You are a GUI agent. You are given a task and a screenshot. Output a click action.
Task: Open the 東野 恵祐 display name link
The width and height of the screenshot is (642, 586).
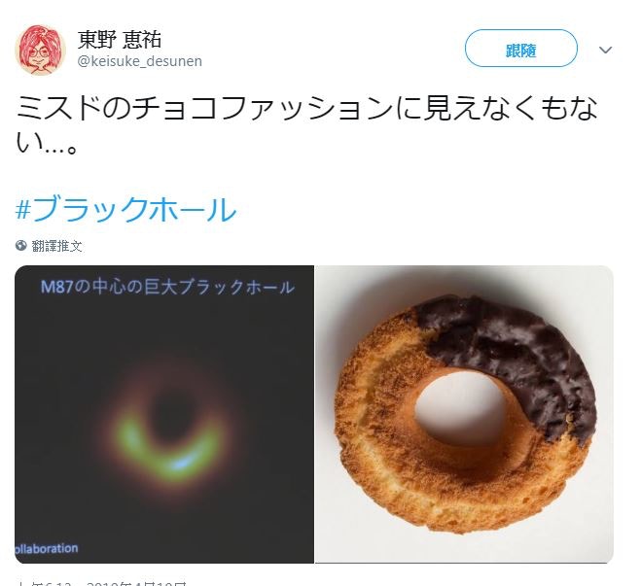pos(119,40)
